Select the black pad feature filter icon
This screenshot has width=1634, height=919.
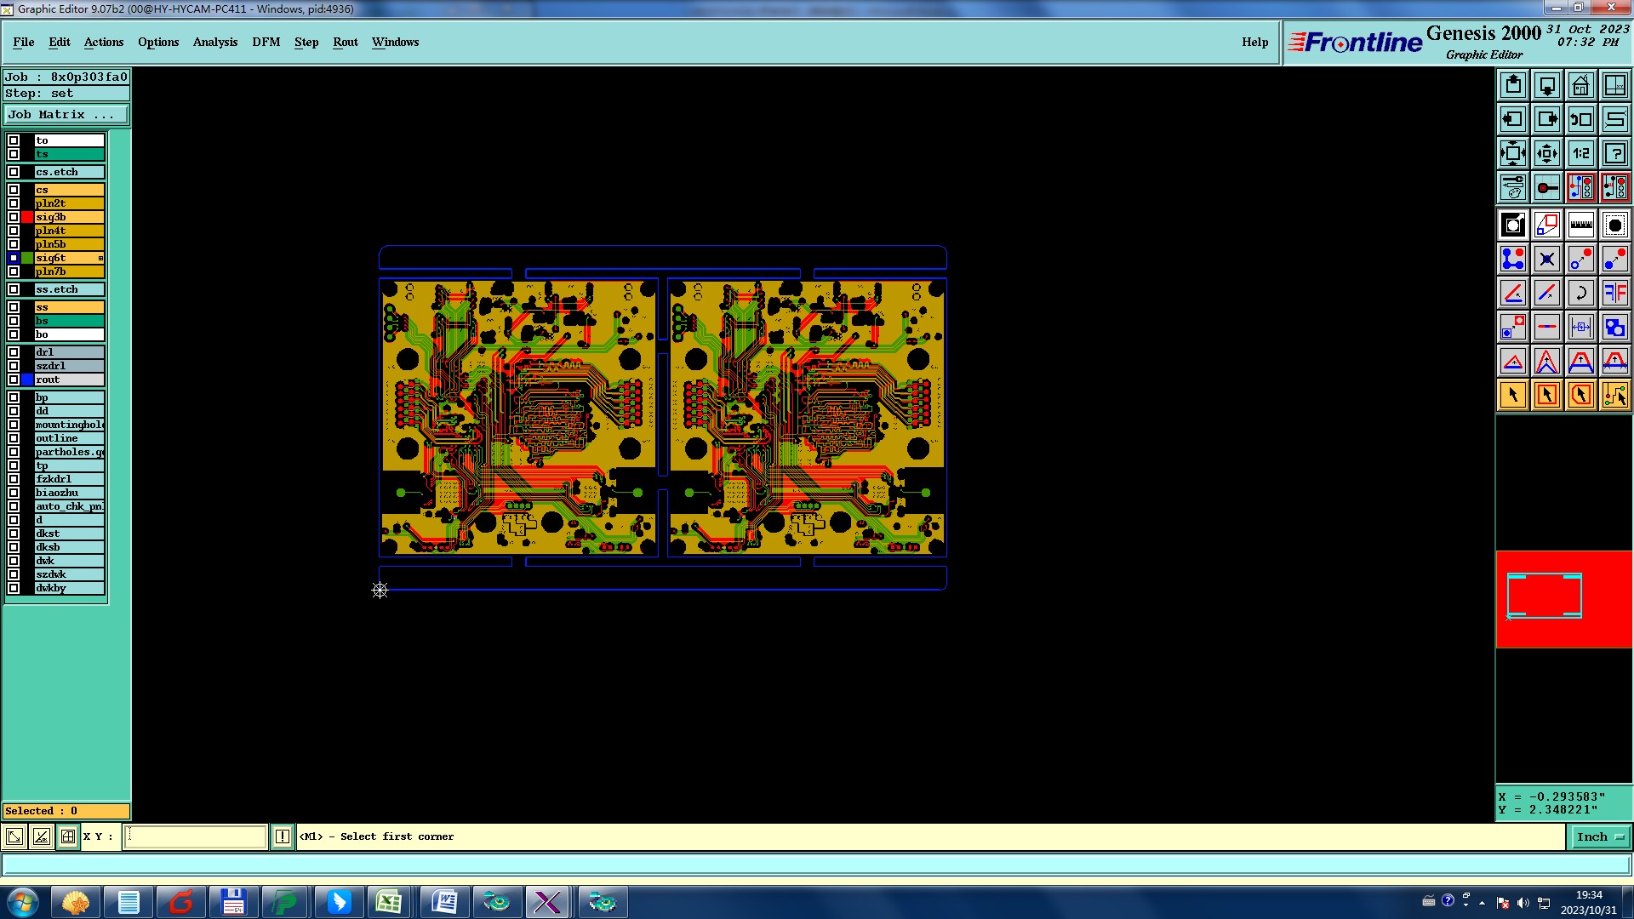click(x=1615, y=225)
